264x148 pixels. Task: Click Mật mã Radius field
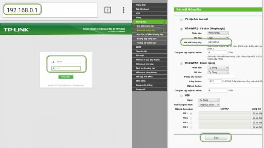pyautogui.click(x=233, y=86)
